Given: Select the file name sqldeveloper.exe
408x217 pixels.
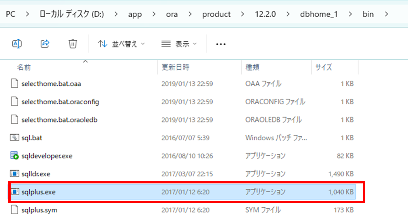Looking at the screenshot, I should point(47,156).
